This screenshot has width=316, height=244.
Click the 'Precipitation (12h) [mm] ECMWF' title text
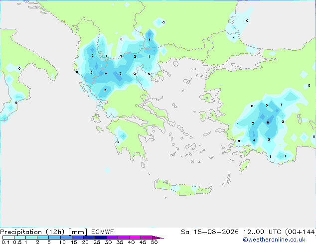click(x=57, y=232)
